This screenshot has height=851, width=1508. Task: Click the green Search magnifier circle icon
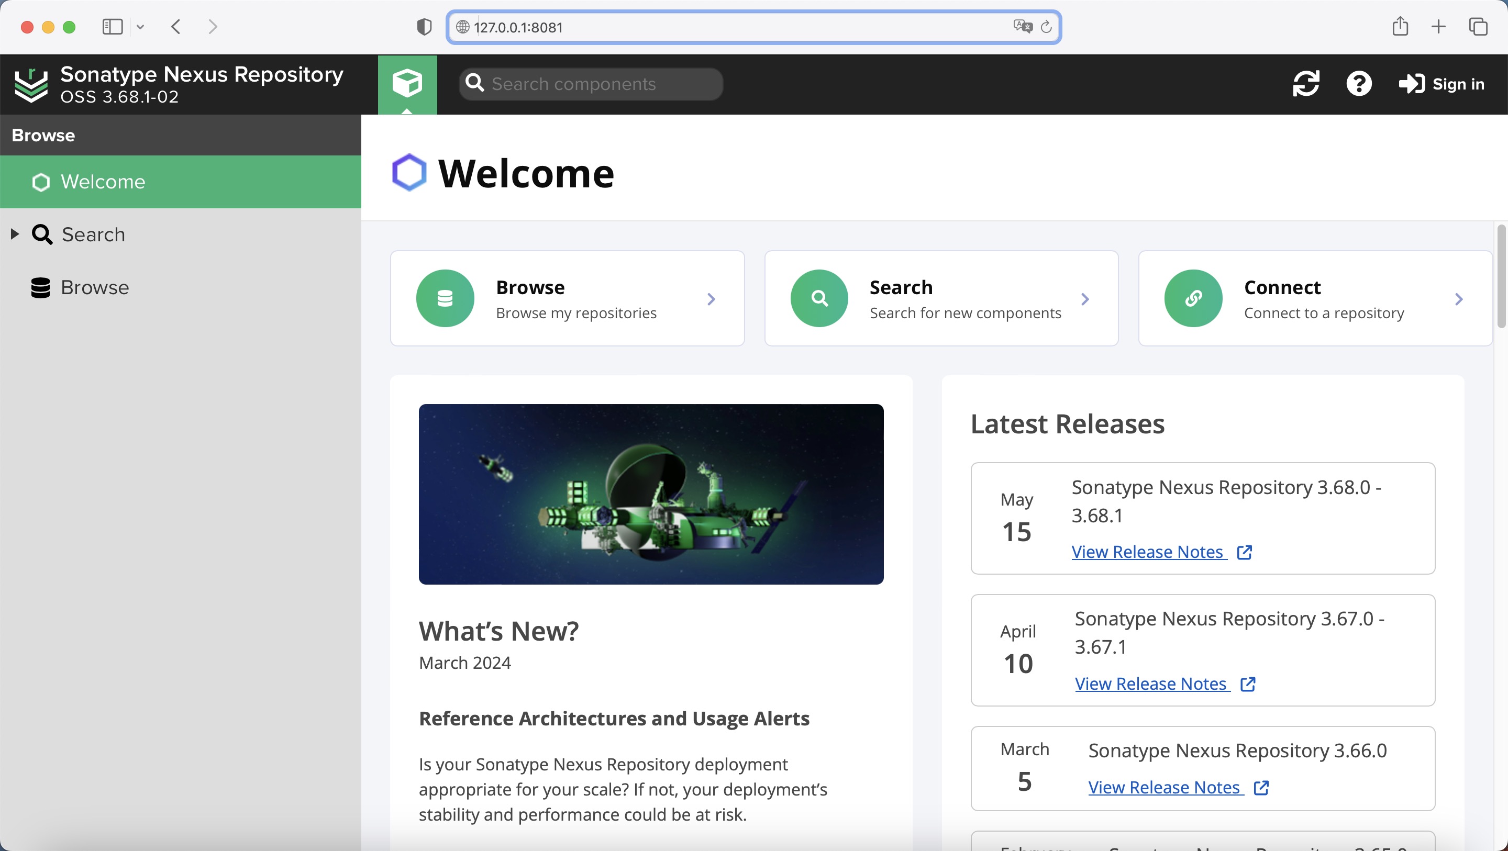(x=819, y=298)
